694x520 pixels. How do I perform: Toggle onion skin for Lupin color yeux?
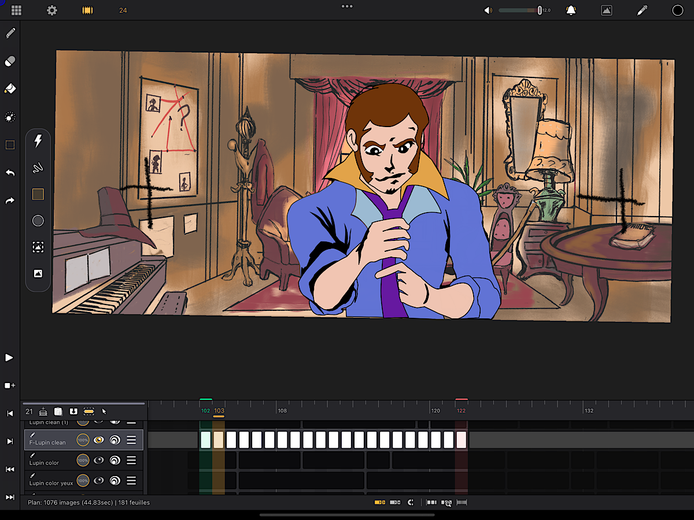pos(115,480)
